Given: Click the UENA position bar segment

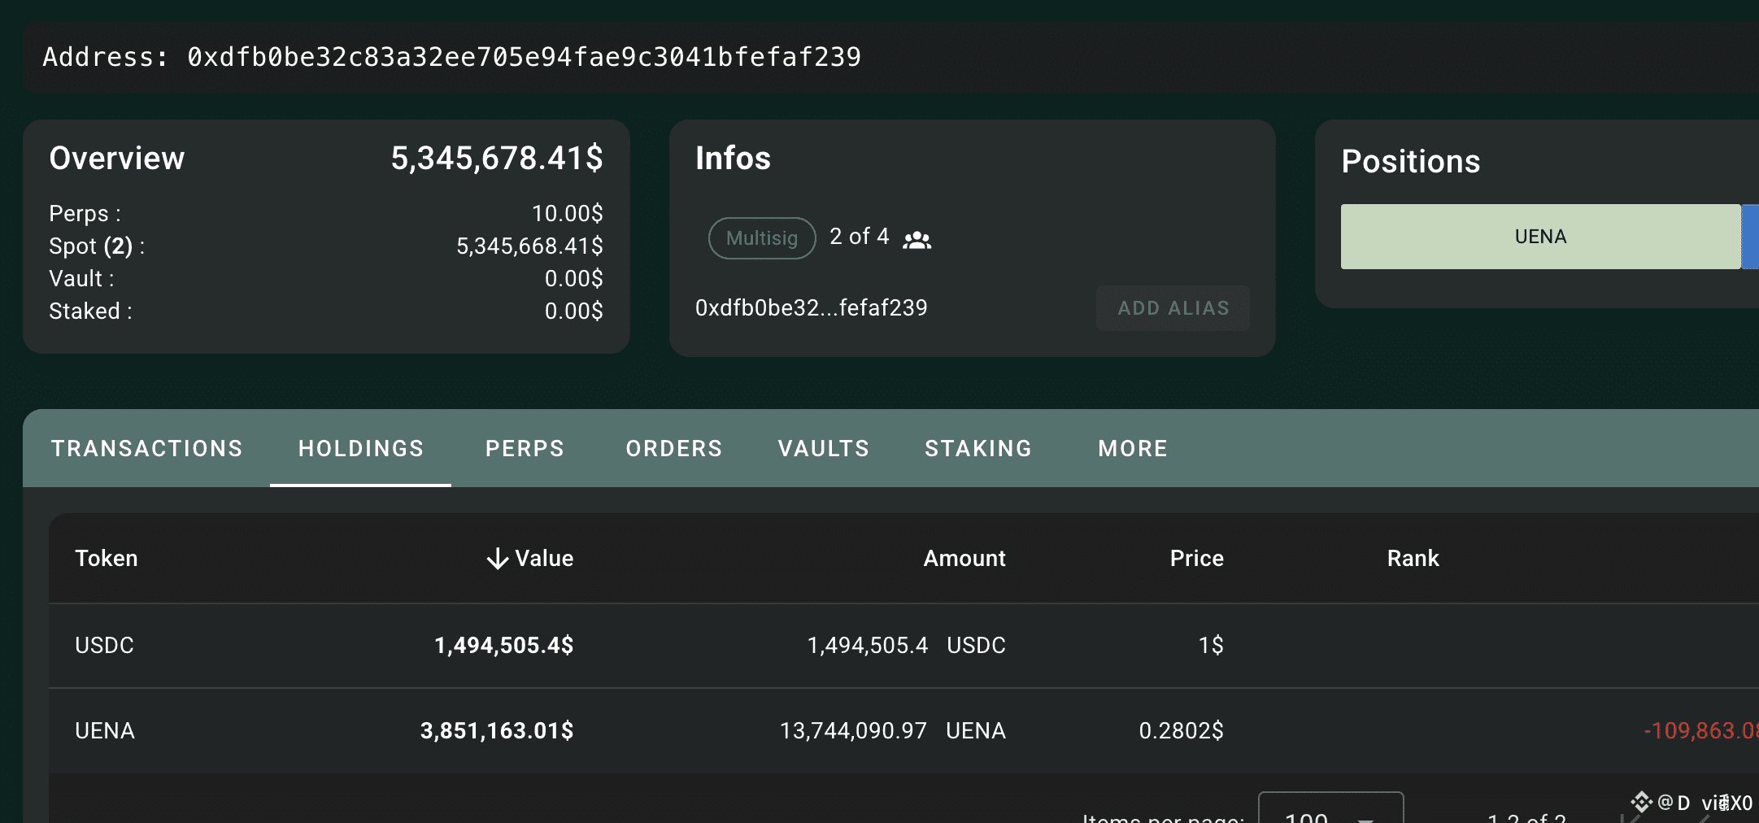Looking at the screenshot, I should (1540, 237).
